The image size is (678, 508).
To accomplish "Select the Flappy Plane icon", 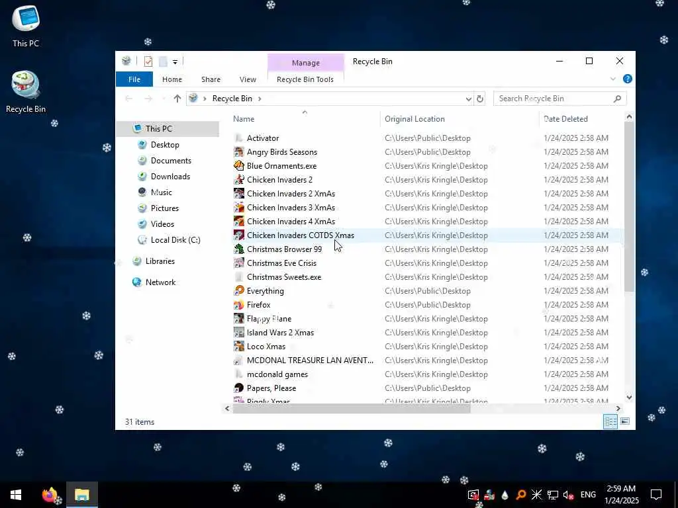I will [238, 319].
